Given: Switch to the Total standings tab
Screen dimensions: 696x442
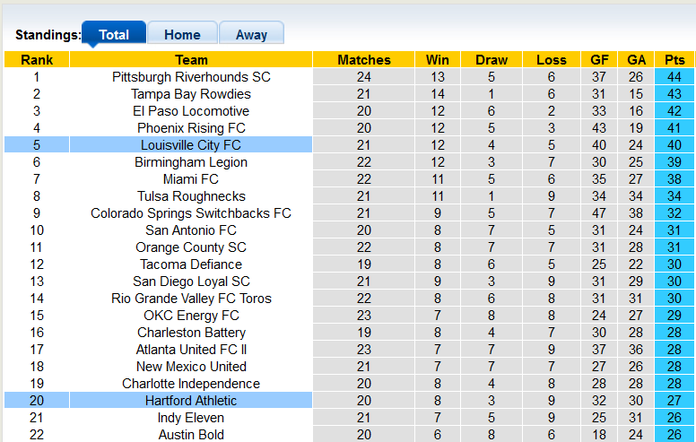Looking at the screenshot, I should pos(114,35).
